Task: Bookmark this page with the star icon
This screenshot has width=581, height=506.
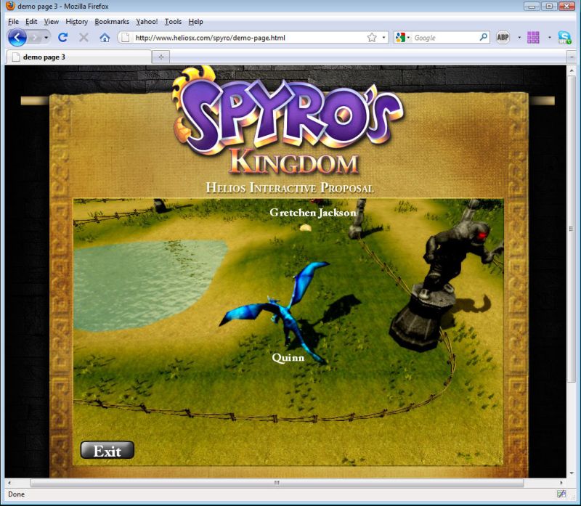Action: (x=372, y=38)
